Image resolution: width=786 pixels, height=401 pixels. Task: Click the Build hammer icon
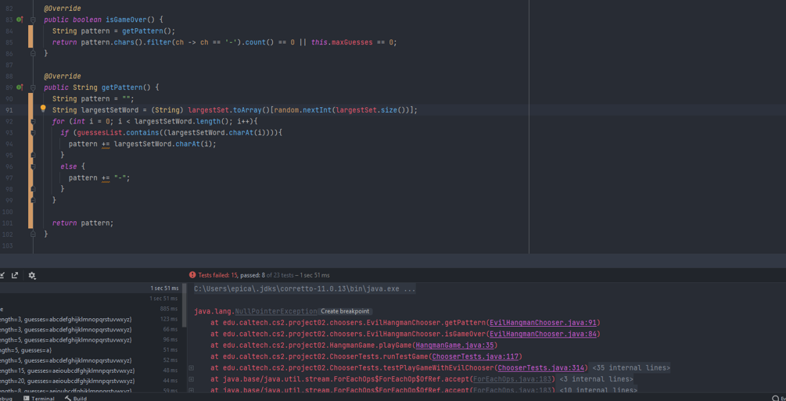tap(68, 398)
